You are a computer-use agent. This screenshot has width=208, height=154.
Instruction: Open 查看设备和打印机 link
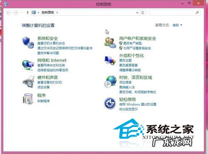[50, 82]
